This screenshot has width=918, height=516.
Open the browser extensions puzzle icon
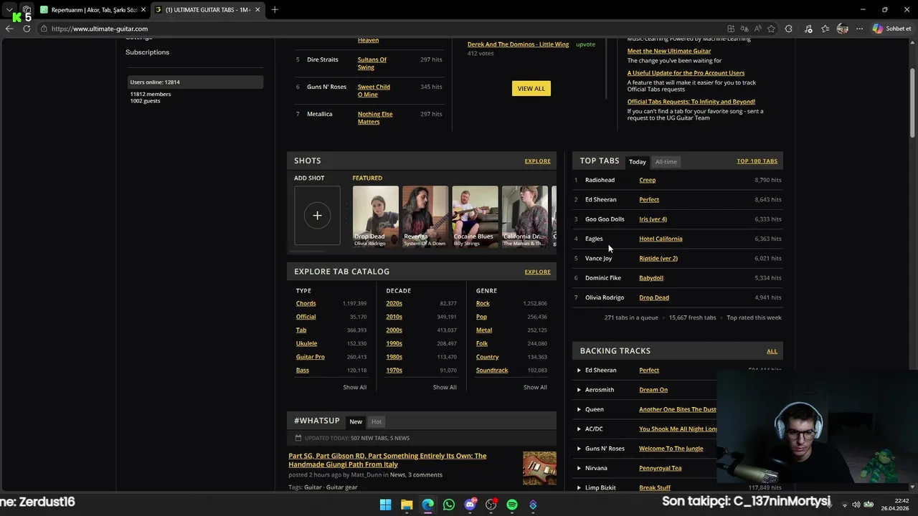789,29
